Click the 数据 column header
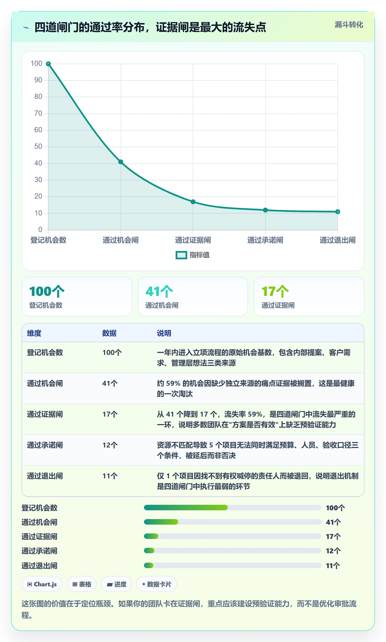Viewport: 386px width, 642px height. point(109,333)
